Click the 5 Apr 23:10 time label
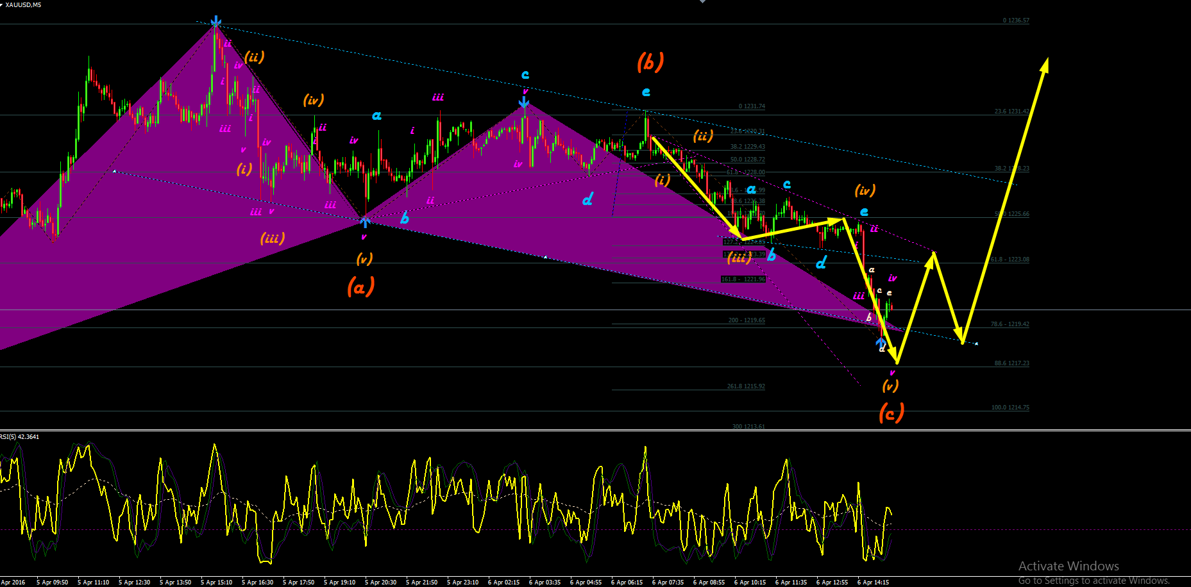The height and width of the screenshot is (587, 1191). 463,583
